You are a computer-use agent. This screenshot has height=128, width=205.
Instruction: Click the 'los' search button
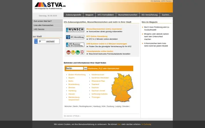click(85, 69)
